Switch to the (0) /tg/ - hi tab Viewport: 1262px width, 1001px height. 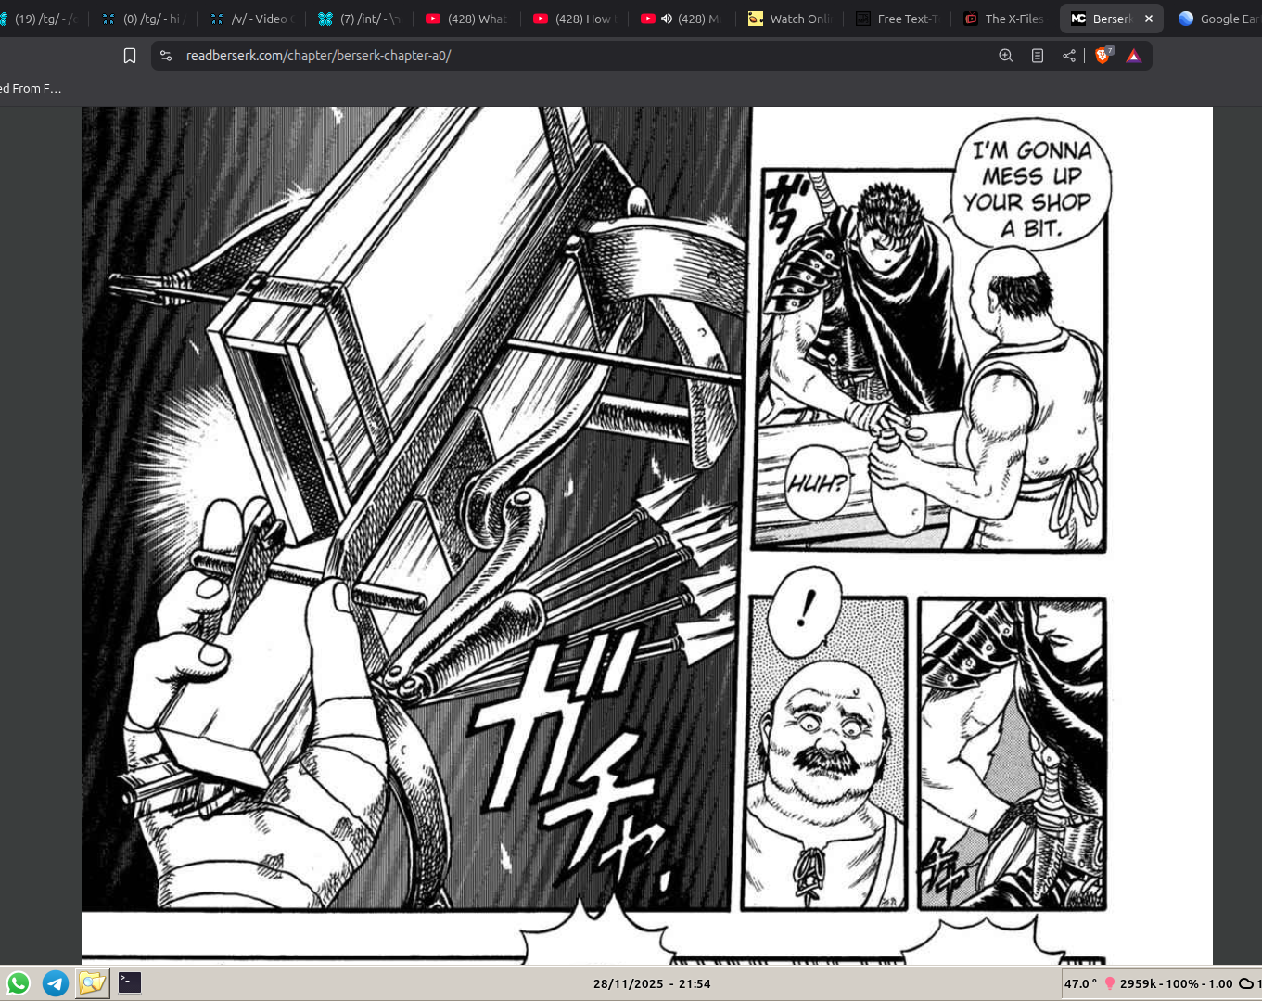pos(144,19)
